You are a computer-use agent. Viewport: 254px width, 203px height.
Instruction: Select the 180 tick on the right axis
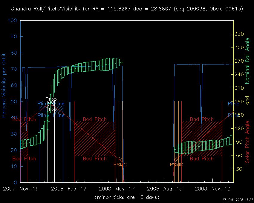coord(240,101)
